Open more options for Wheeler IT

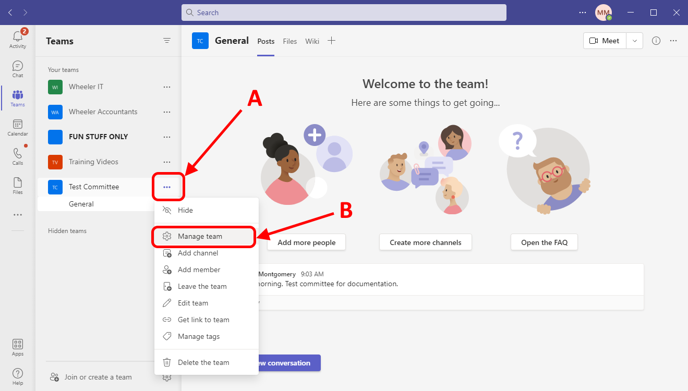[x=167, y=87]
